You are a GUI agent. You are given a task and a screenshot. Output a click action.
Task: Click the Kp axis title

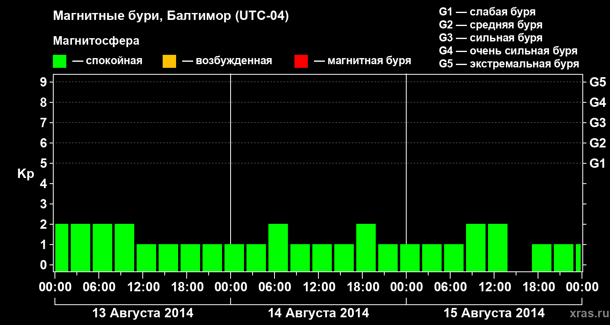(x=26, y=174)
